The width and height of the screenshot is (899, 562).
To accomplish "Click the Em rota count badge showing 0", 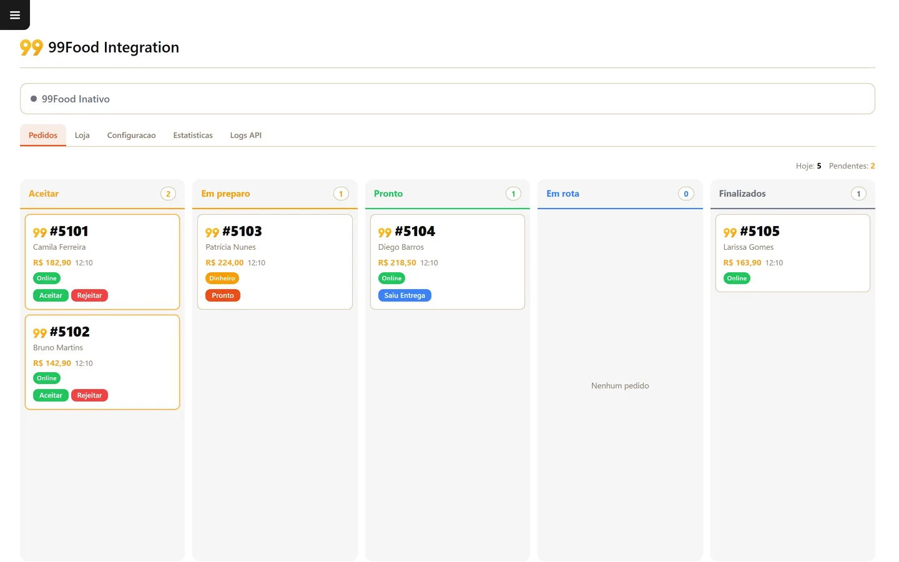I will pyautogui.click(x=685, y=194).
